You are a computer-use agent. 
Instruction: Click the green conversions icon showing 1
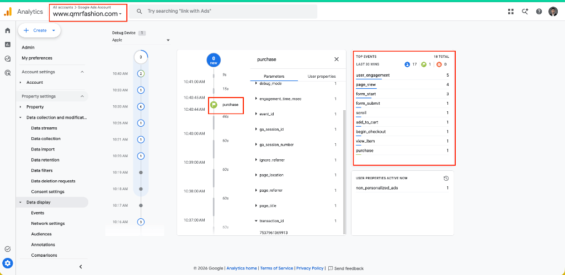coord(424,65)
